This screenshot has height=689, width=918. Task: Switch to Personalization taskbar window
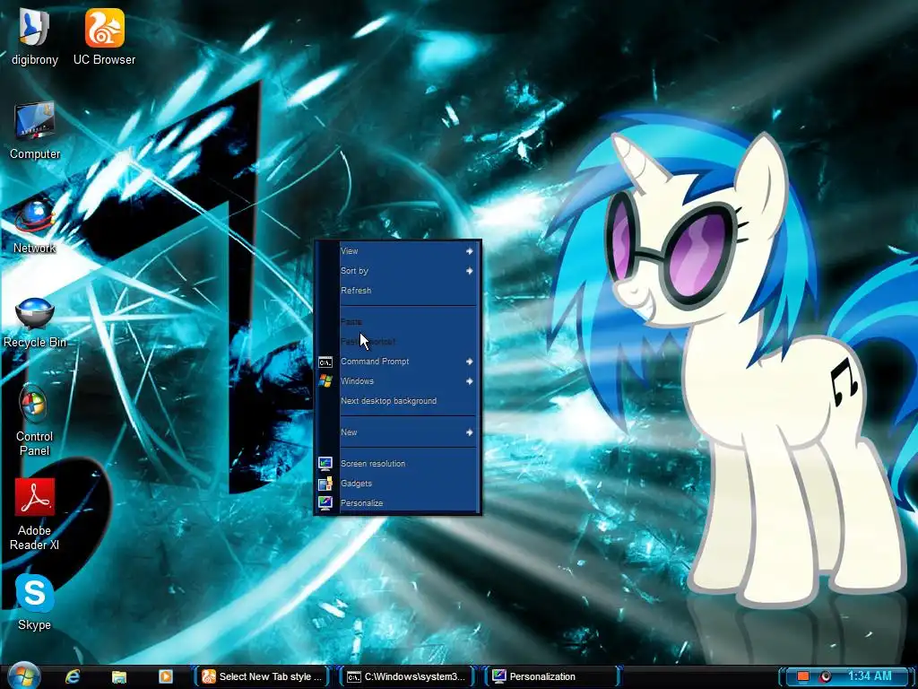[x=551, y=676]
